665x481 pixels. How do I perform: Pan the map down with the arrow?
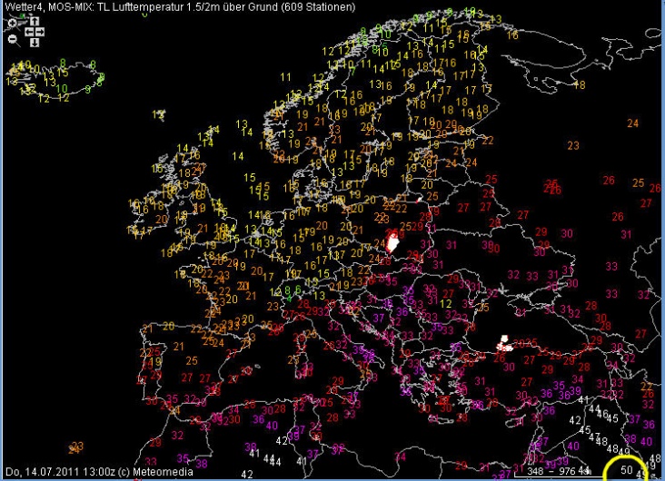35,42
